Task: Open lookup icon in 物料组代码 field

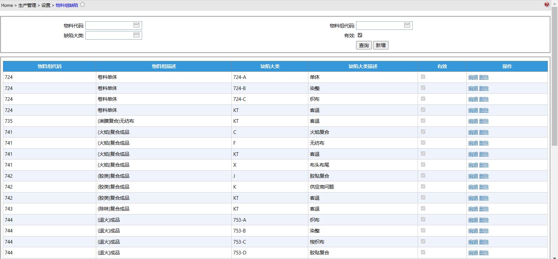Action: click(x=407, y=25)
